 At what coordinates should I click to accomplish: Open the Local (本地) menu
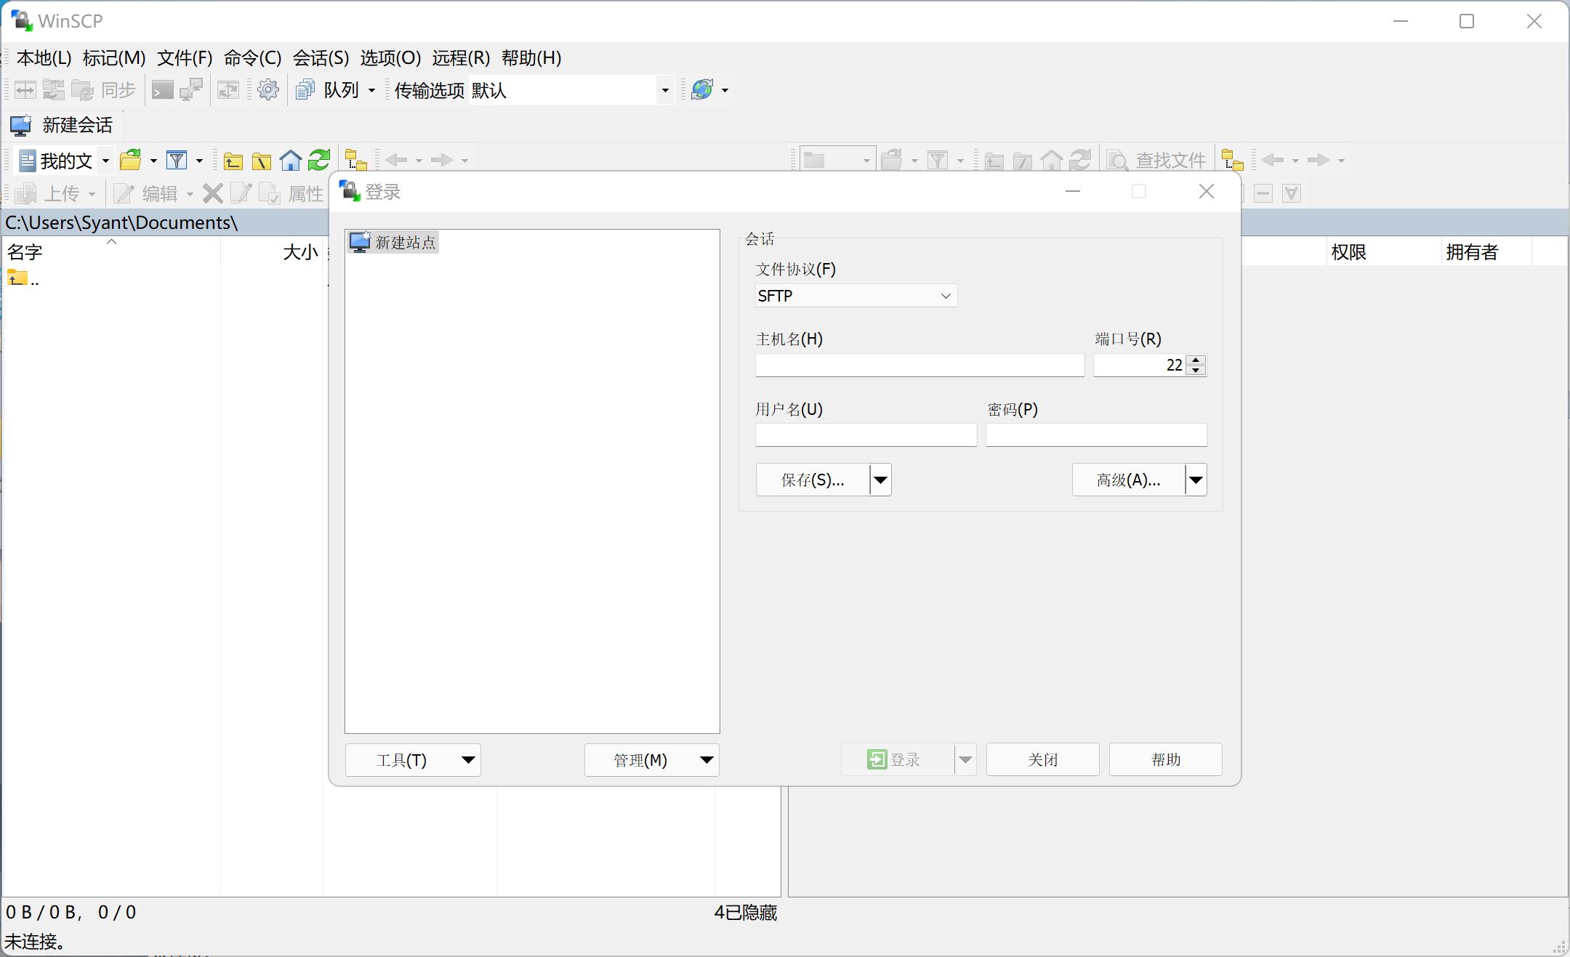tap(44, 58)
